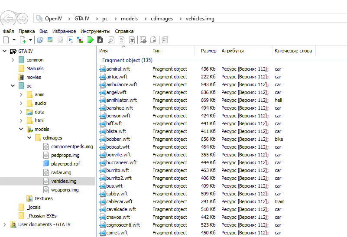The image size is (347, 237).
Task: Click models in the breadcrumb path
Action: [x=129, y=19]
